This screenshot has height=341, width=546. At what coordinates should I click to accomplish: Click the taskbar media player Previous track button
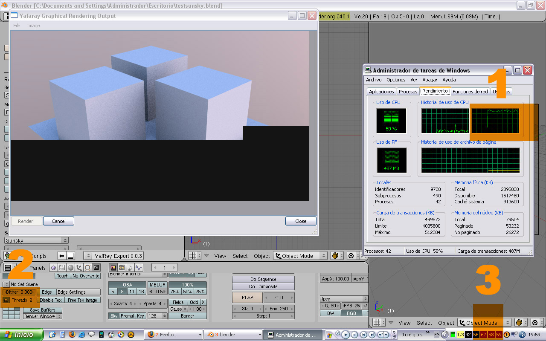click(x=364, y=335)
